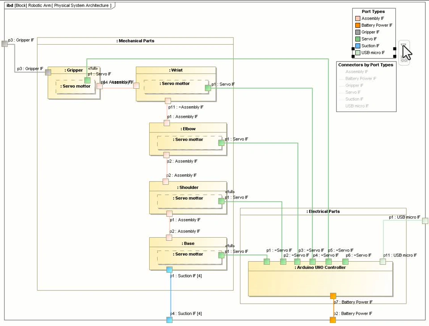
Task: Click the legend filter funnel icon
Action: coord(404,46)
